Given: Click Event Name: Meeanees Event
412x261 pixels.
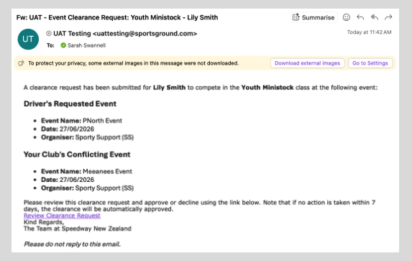Looking at the screenshot, I should click(x=86, y=171).
